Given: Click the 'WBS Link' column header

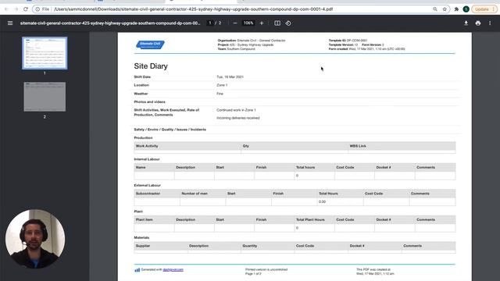Looking at the screenshot, I should tap(358, 146).
